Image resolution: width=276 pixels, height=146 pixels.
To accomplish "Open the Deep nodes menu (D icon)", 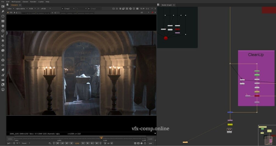I will pyautogui.click(x=3, y=60).
